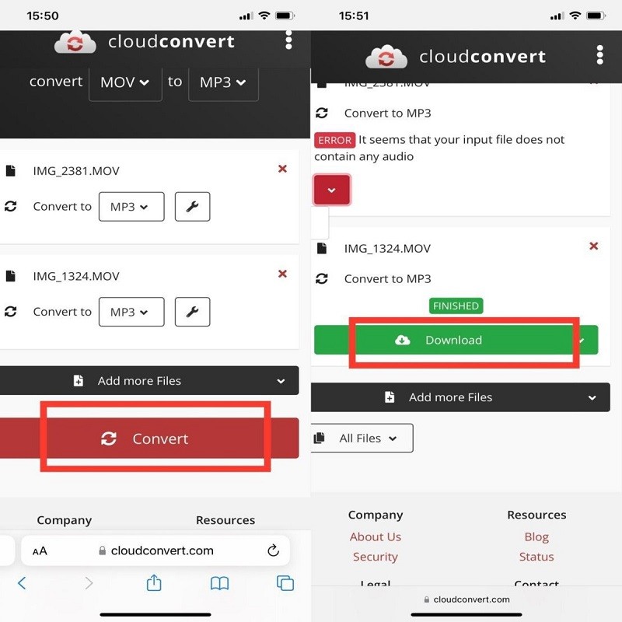This screenshot has height=622, width=622.
Task: Reload page using address bar refresh icon
Action: point(273,550)
